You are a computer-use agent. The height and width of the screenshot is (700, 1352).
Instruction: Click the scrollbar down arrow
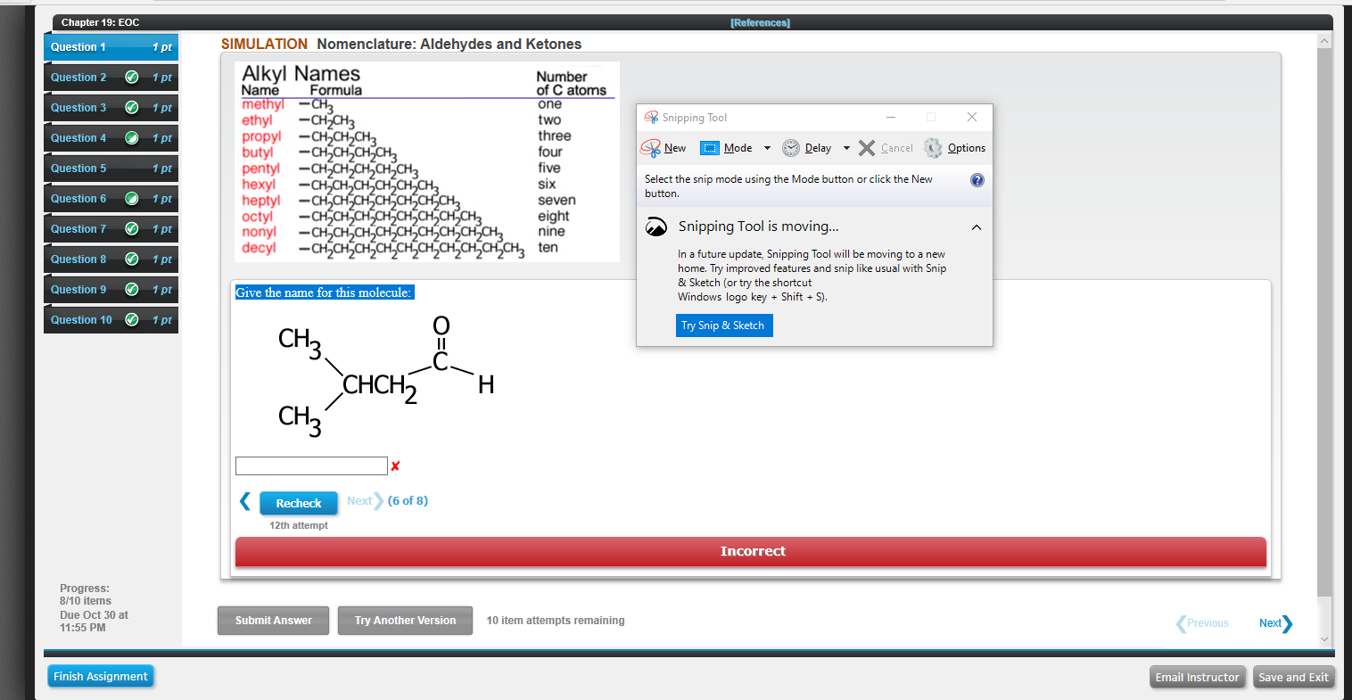click(1324, 638)
